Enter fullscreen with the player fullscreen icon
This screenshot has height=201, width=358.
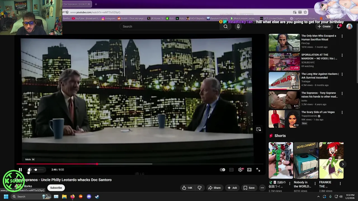click(x=258, y=170)
